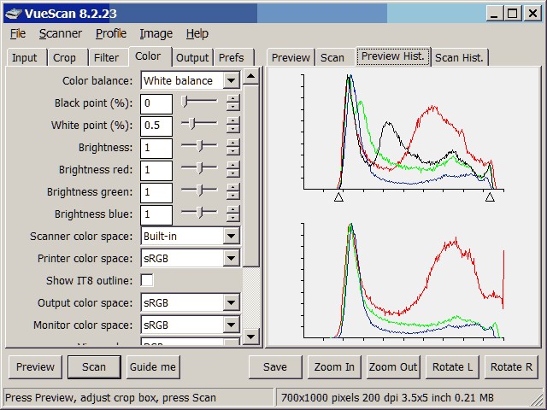Open the Output color space dropdown
Viewport: 547px width, 410px height.
(231, 302)
